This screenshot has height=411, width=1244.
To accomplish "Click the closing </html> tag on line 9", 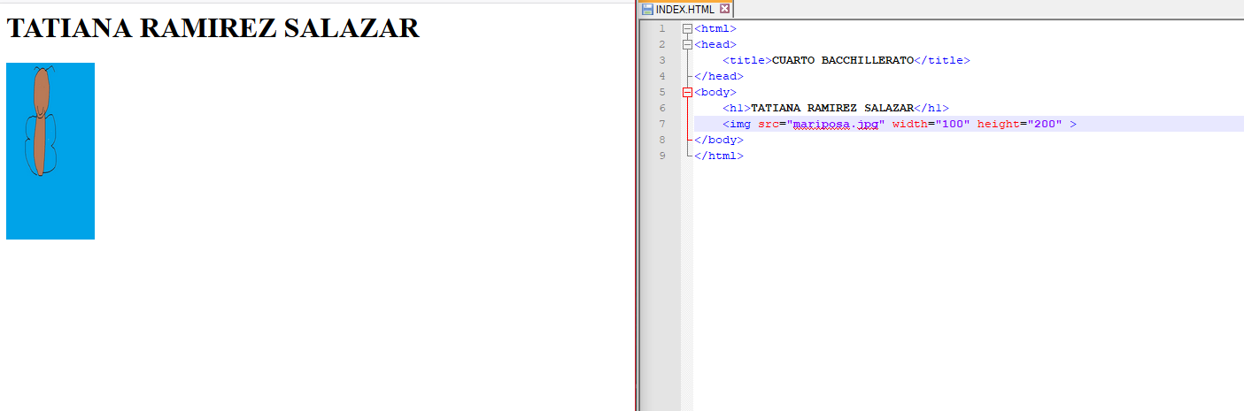I will 719,156.
